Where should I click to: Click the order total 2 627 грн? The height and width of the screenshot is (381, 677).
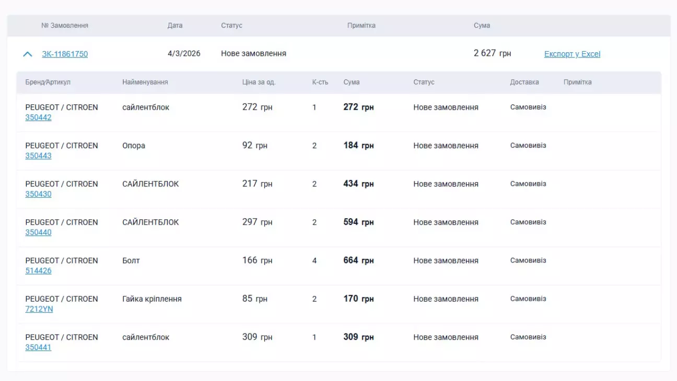pyautogui.click(x=493, y=53)
